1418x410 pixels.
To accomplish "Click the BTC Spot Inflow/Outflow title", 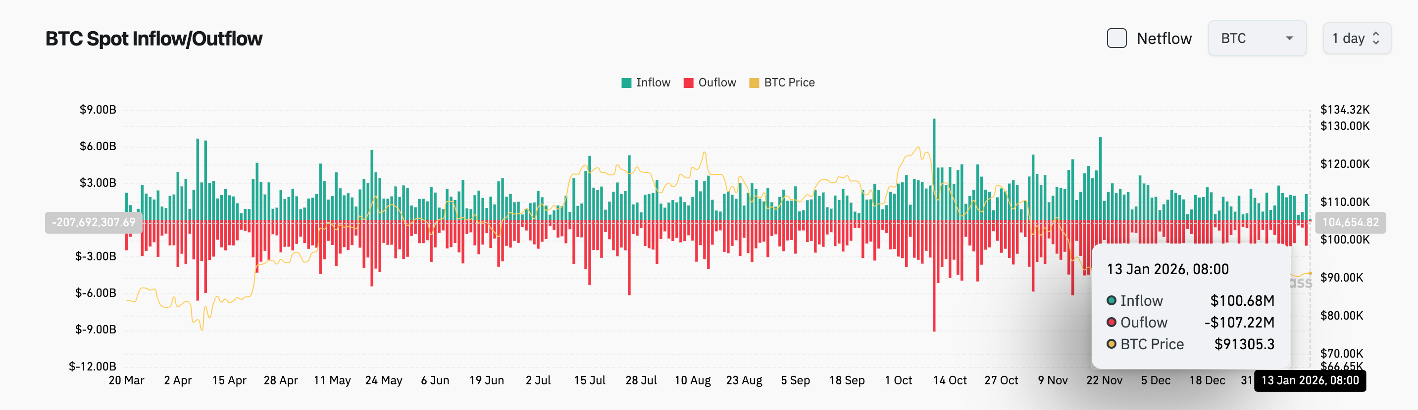I will click(x=153, y=39).
